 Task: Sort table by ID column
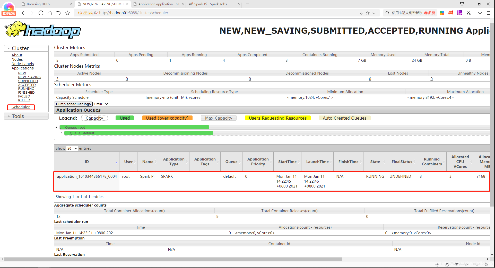tap(87, 162)
